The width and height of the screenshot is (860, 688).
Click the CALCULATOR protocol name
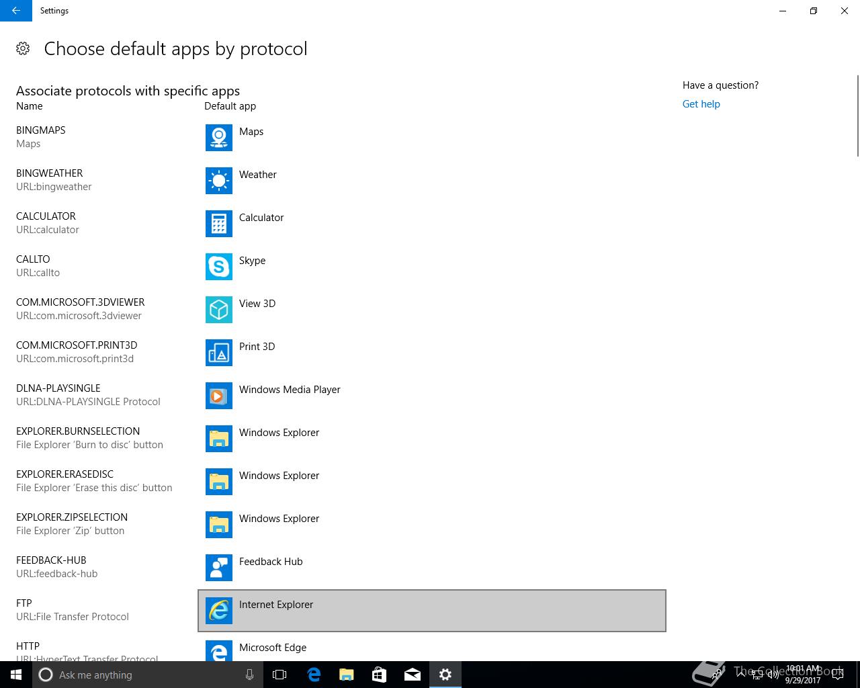[x=46, y=216]
